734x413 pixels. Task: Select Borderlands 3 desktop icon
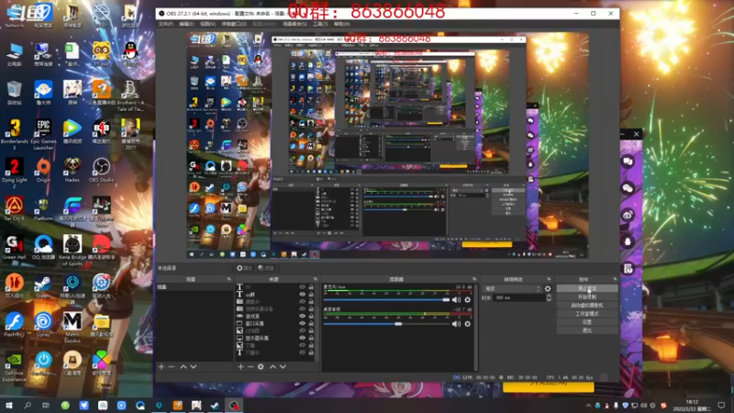click(x=14, y=134)
